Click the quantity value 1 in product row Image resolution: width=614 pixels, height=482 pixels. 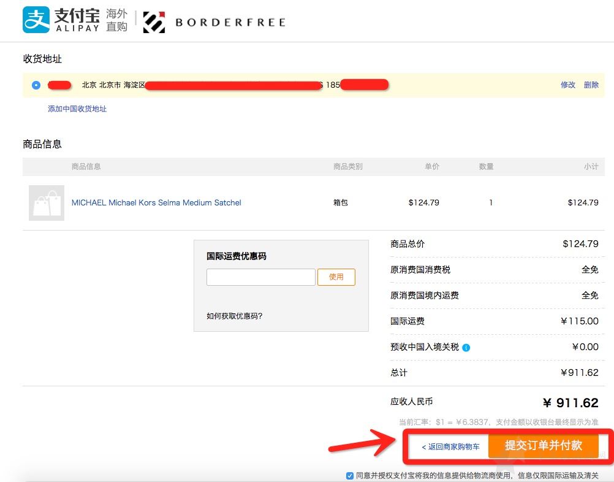(491, 202)
